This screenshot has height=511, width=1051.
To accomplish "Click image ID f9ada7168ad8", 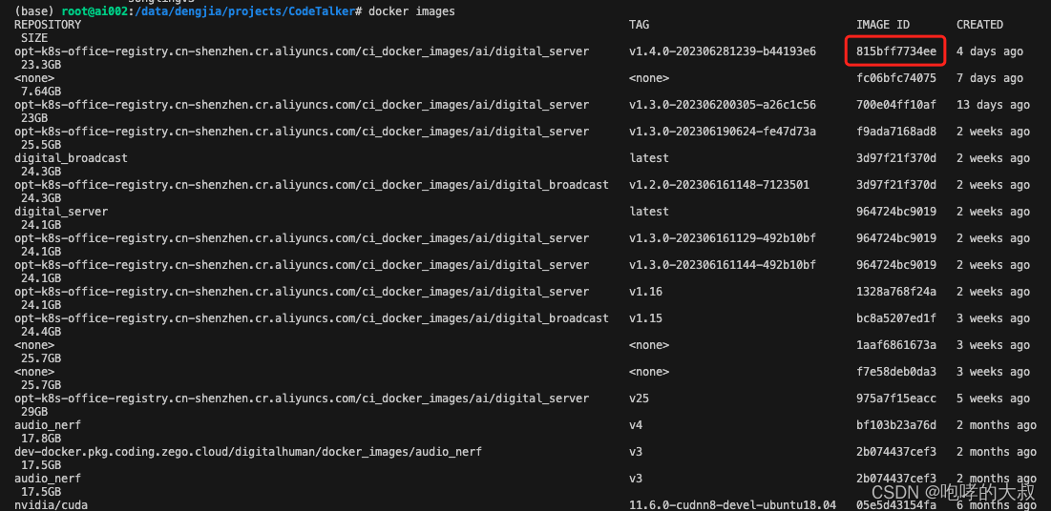I will 895,132.
